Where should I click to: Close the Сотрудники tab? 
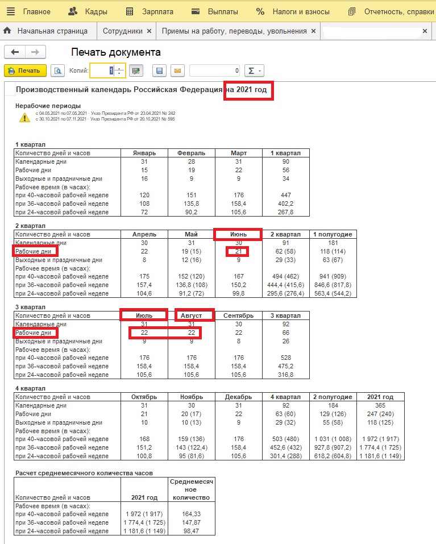point(149,31)
